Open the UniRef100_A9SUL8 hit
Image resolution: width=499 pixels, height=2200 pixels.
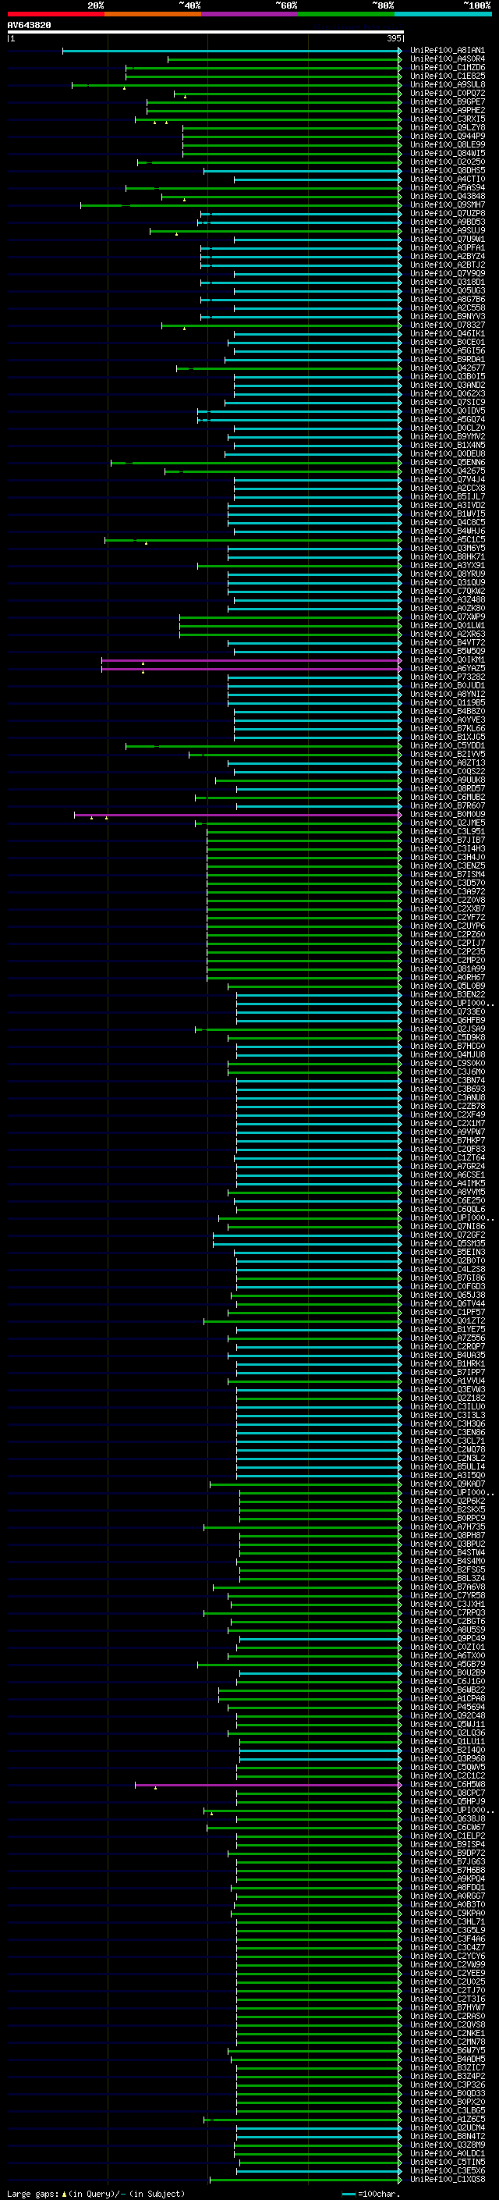(x=447, y=85)
